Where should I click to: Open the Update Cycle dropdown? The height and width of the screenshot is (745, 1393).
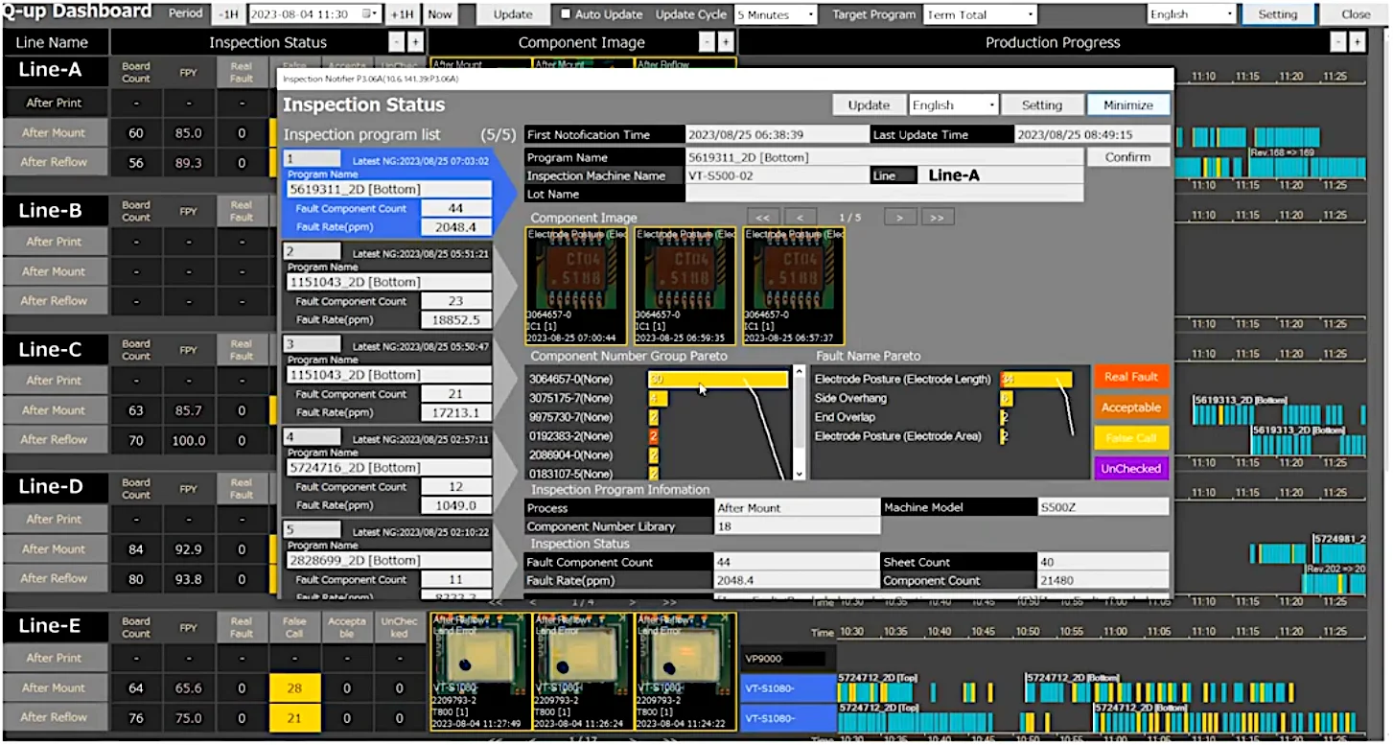776,14
